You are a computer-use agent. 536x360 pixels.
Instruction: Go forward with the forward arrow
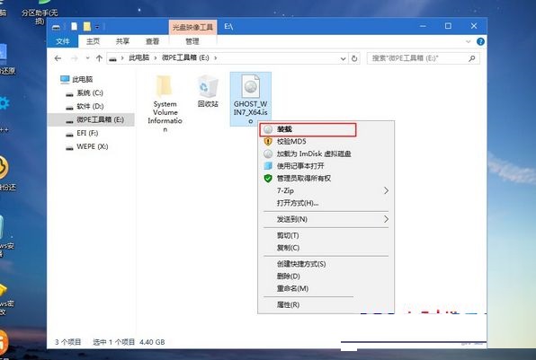click(74, 58)
